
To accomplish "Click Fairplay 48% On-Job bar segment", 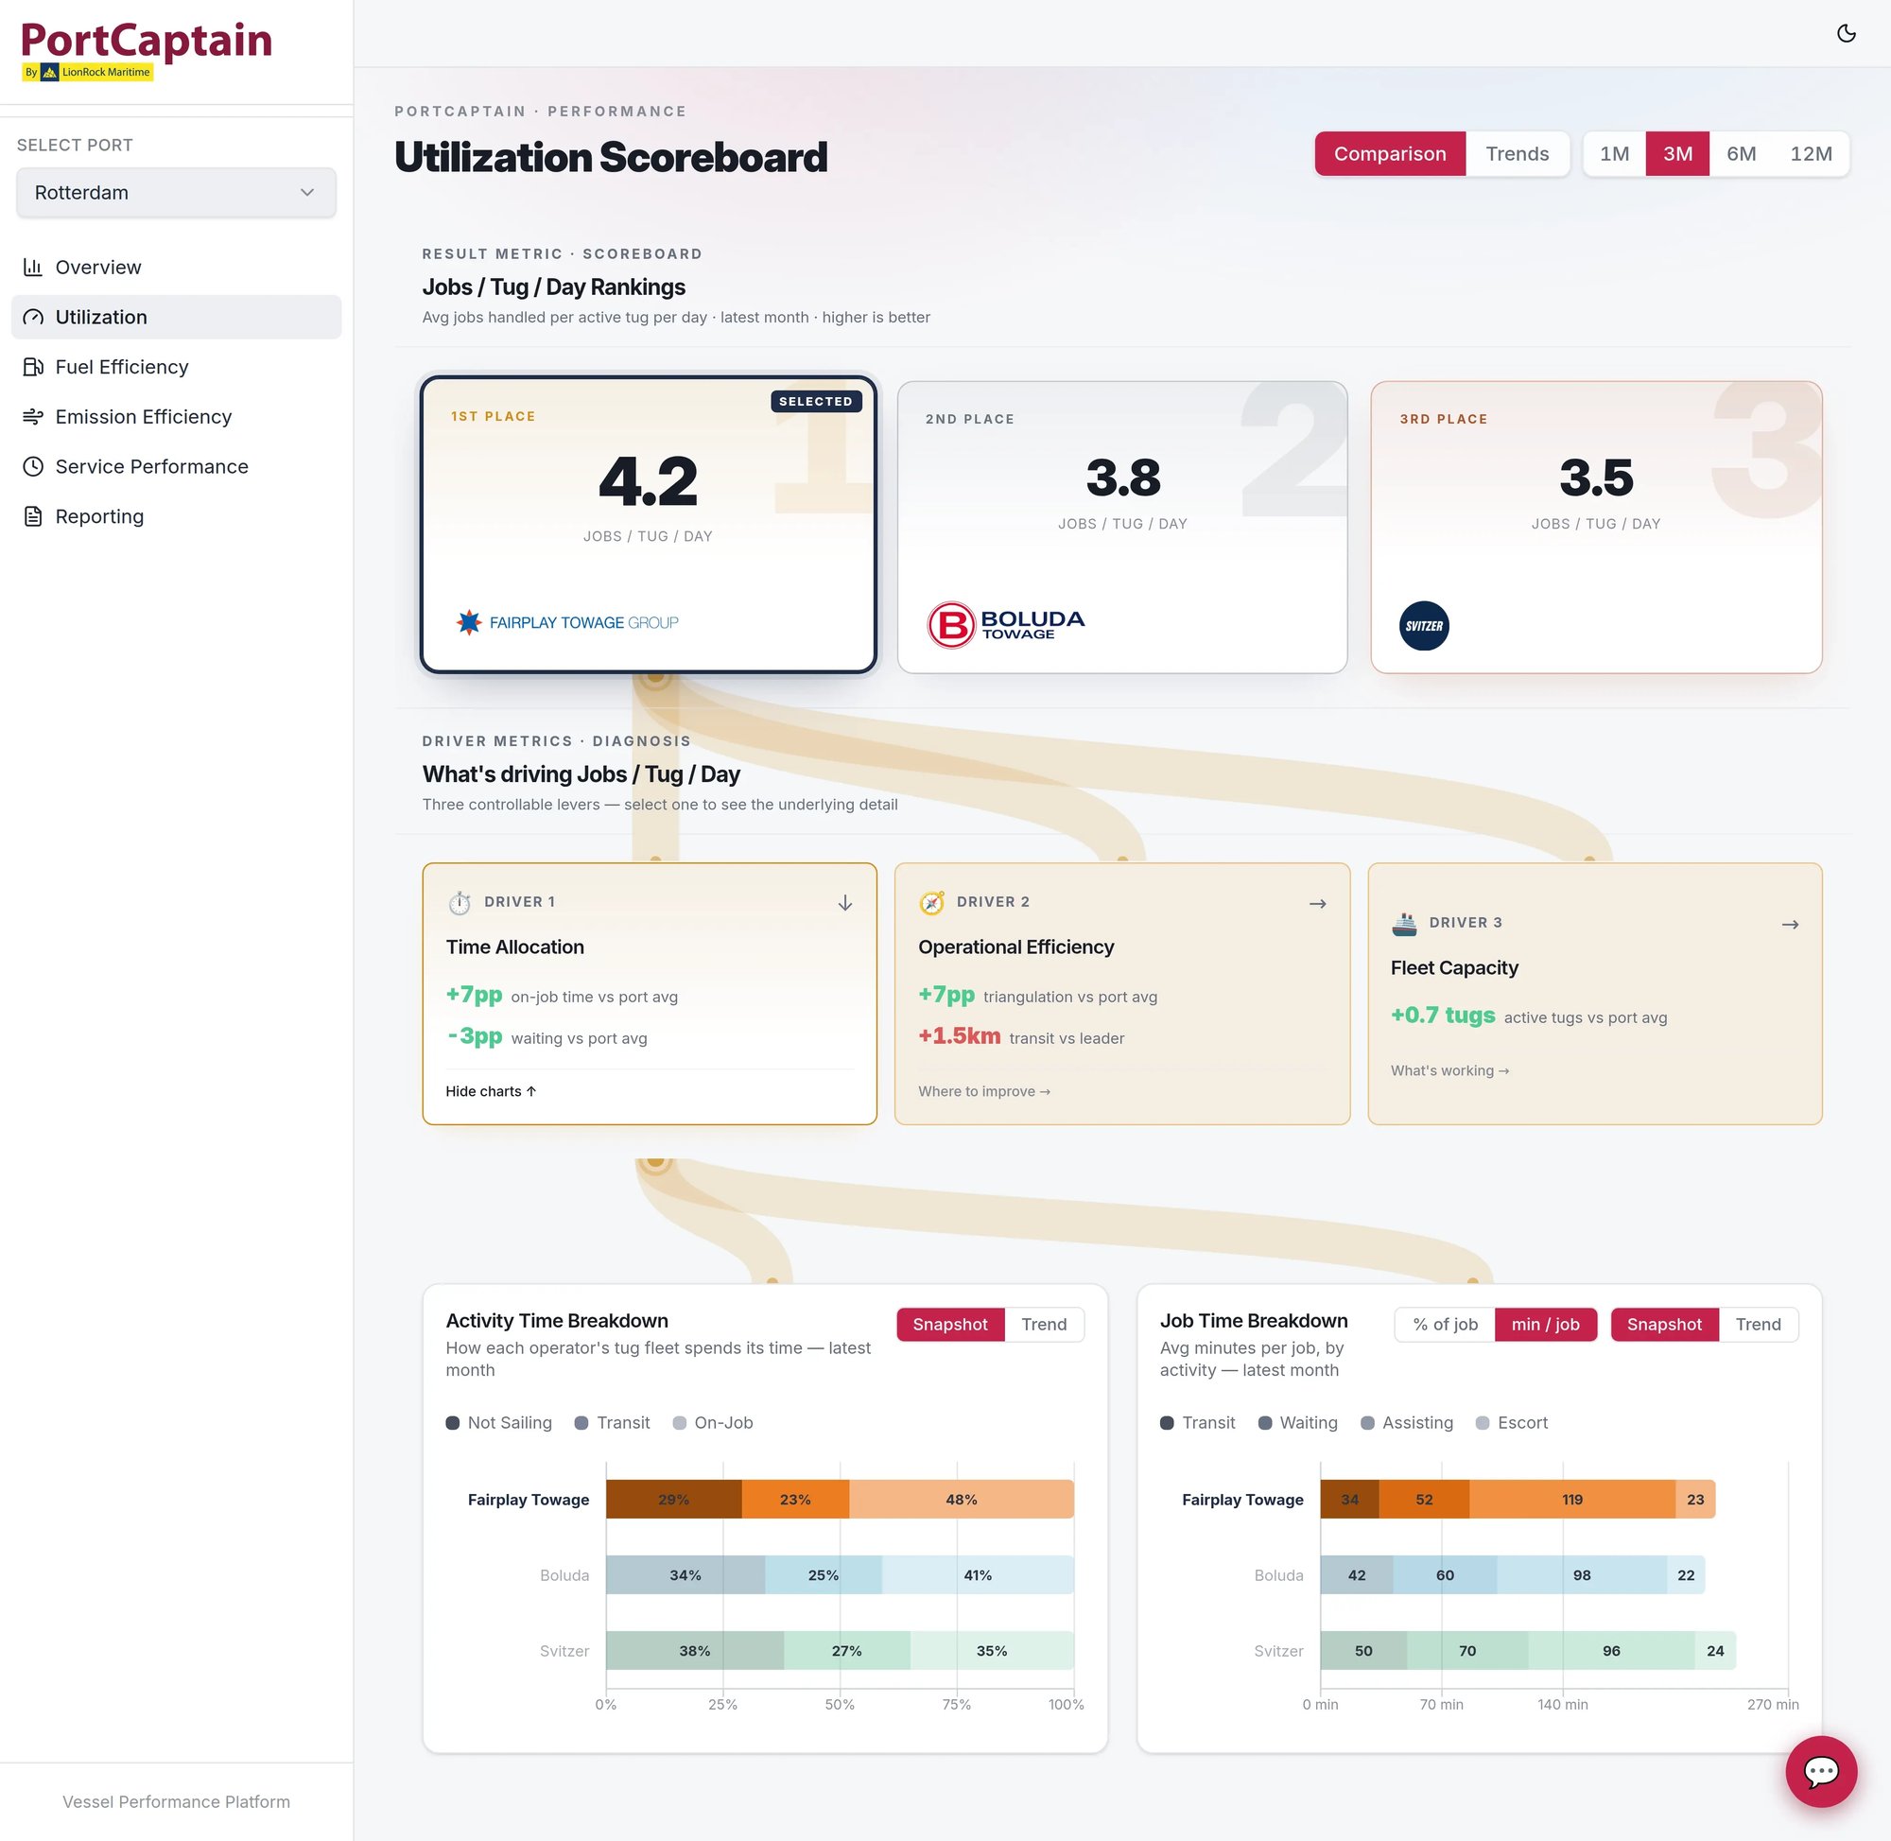I will pyautogui.click(x=961, y=1499).
